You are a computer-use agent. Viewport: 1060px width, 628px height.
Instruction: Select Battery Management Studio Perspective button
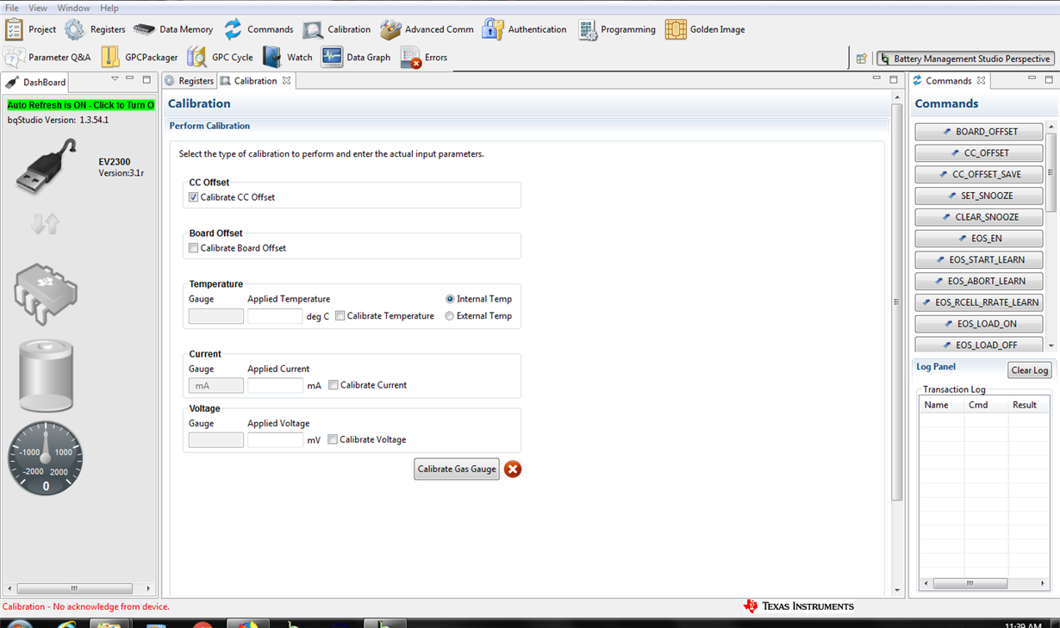[965, 59]
